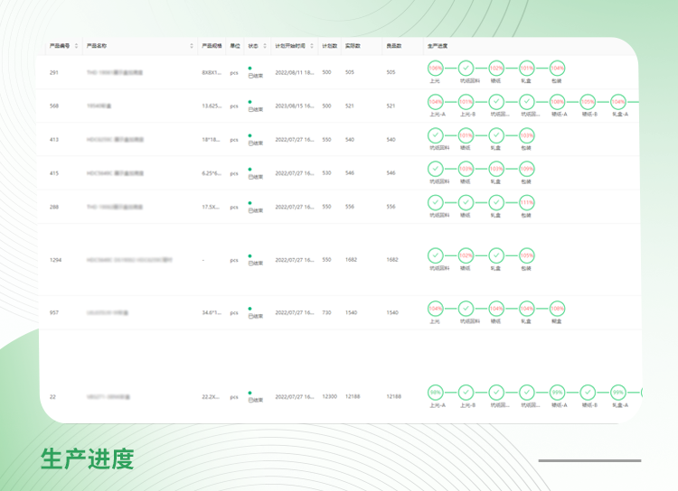The image size is (678, 491).
Task: Select product number 22 cell
Action: click(52, 397)
